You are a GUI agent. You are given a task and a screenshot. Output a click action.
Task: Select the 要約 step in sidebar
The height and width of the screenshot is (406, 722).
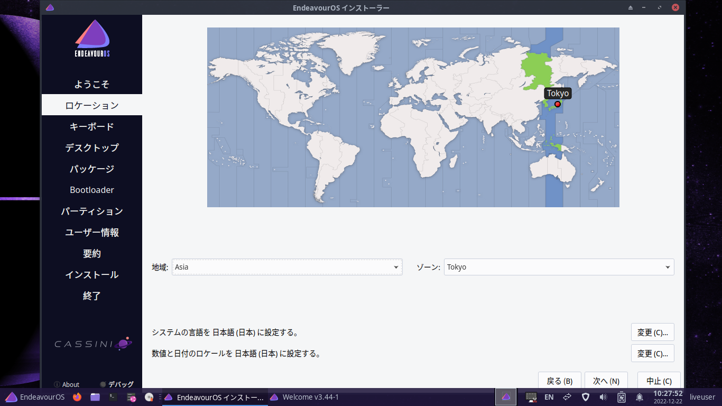(x=92, y=253)
